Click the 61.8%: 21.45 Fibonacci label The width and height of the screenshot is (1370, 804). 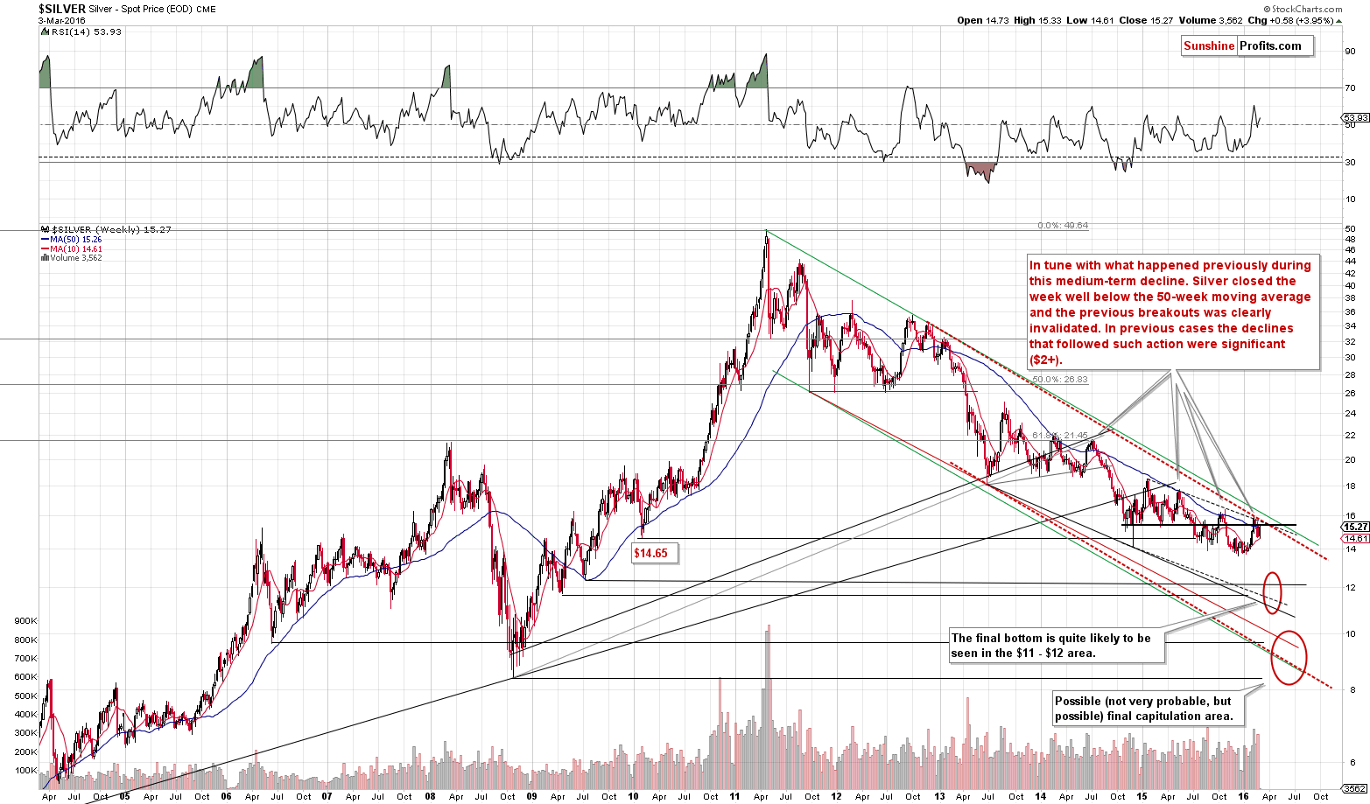pos(1059,435)
